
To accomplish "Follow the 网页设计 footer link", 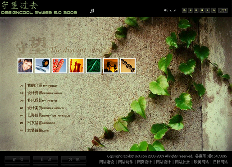I will pos(144,162).
